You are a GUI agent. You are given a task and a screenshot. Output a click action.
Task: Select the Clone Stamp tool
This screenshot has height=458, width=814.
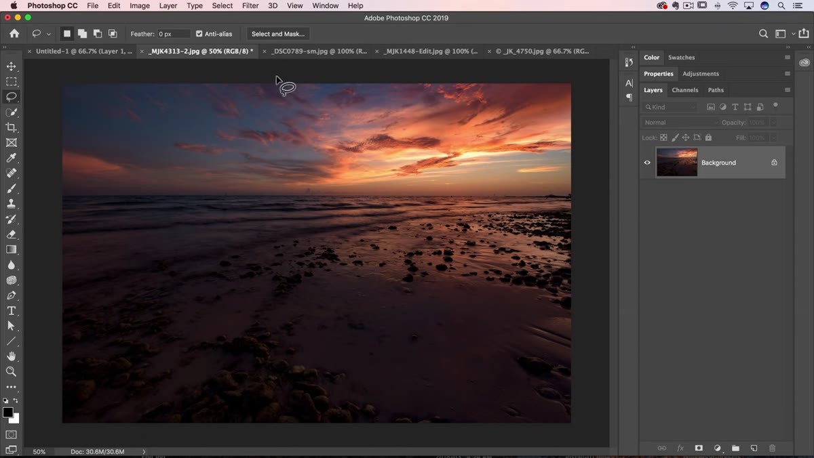pos(12,203)
